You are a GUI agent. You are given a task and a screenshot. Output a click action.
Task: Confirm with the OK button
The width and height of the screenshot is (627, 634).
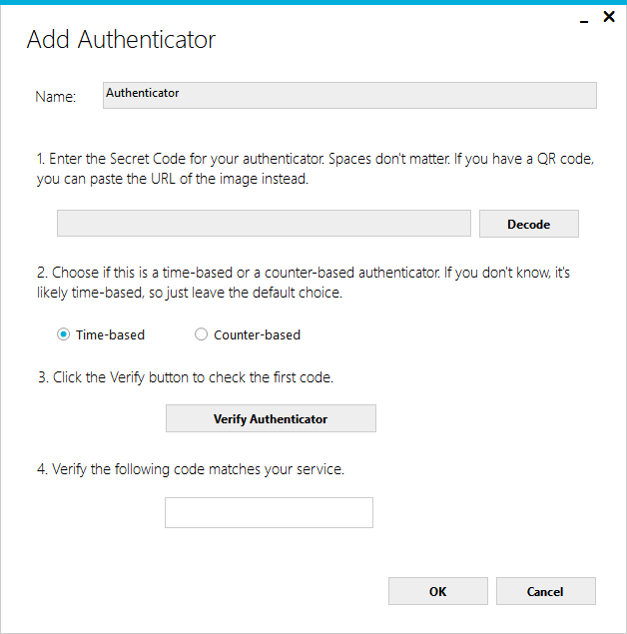point(437,591)
